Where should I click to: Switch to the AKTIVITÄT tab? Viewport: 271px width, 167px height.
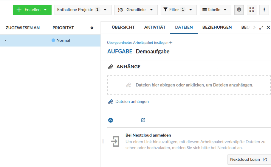(x=155, y=27)
